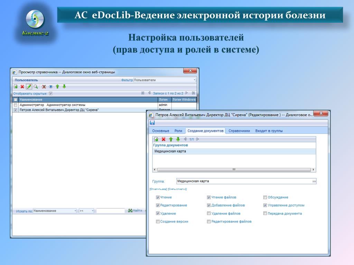
Task: Move document group down with green arrow
Action: tap(178, 139)
